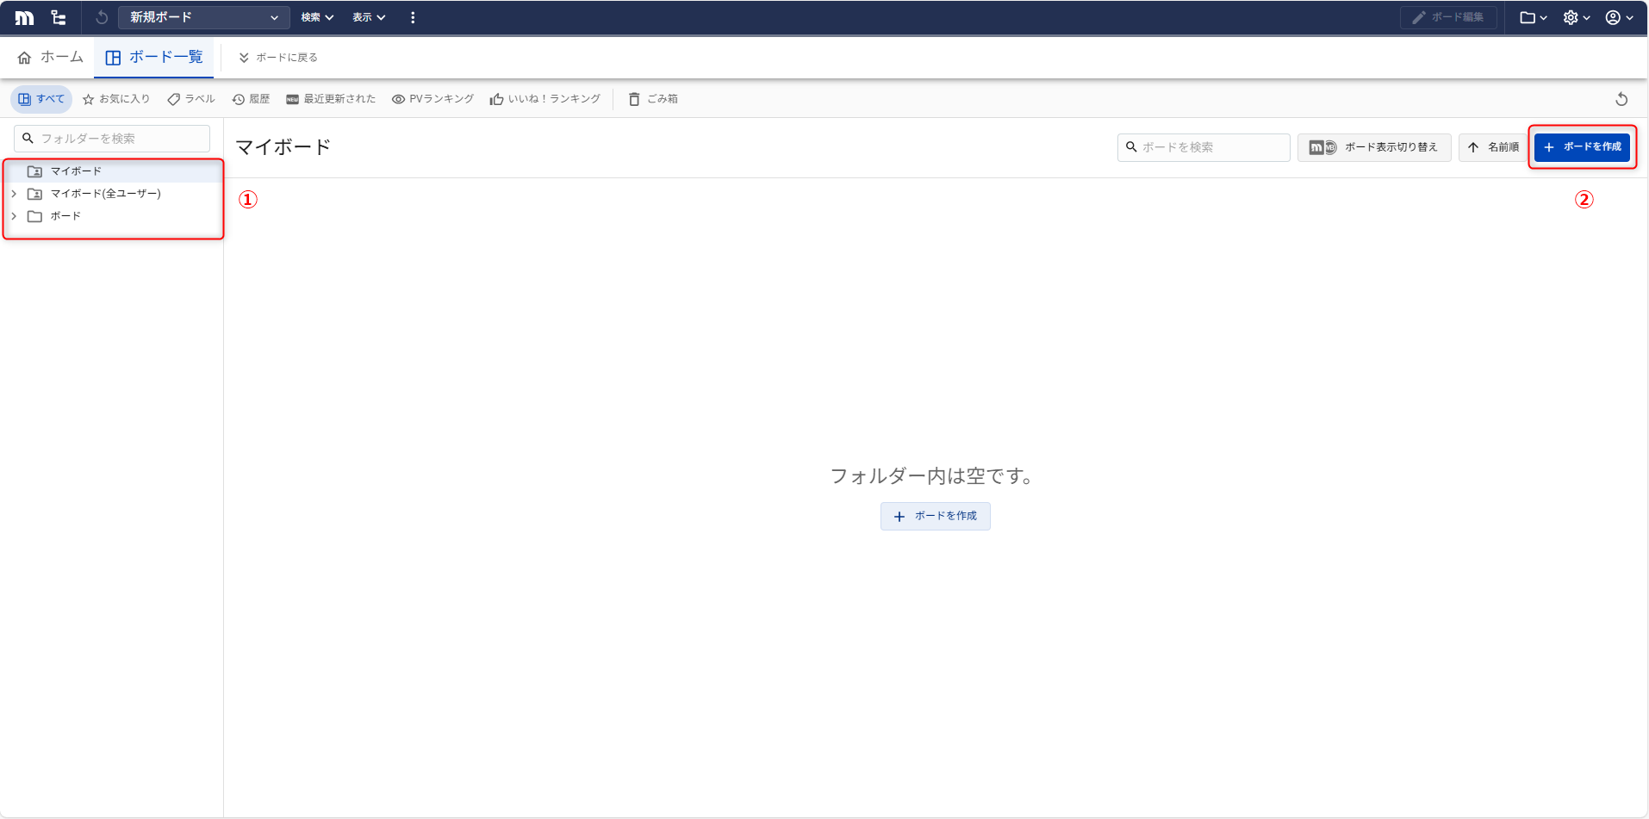This screenshot has width=1649, height=819.
Task: Open the 新規ボード board selector dropdown
Action: [203, 17]
